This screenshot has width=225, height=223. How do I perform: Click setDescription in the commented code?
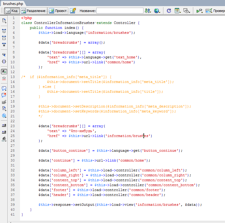click(90, 106)
